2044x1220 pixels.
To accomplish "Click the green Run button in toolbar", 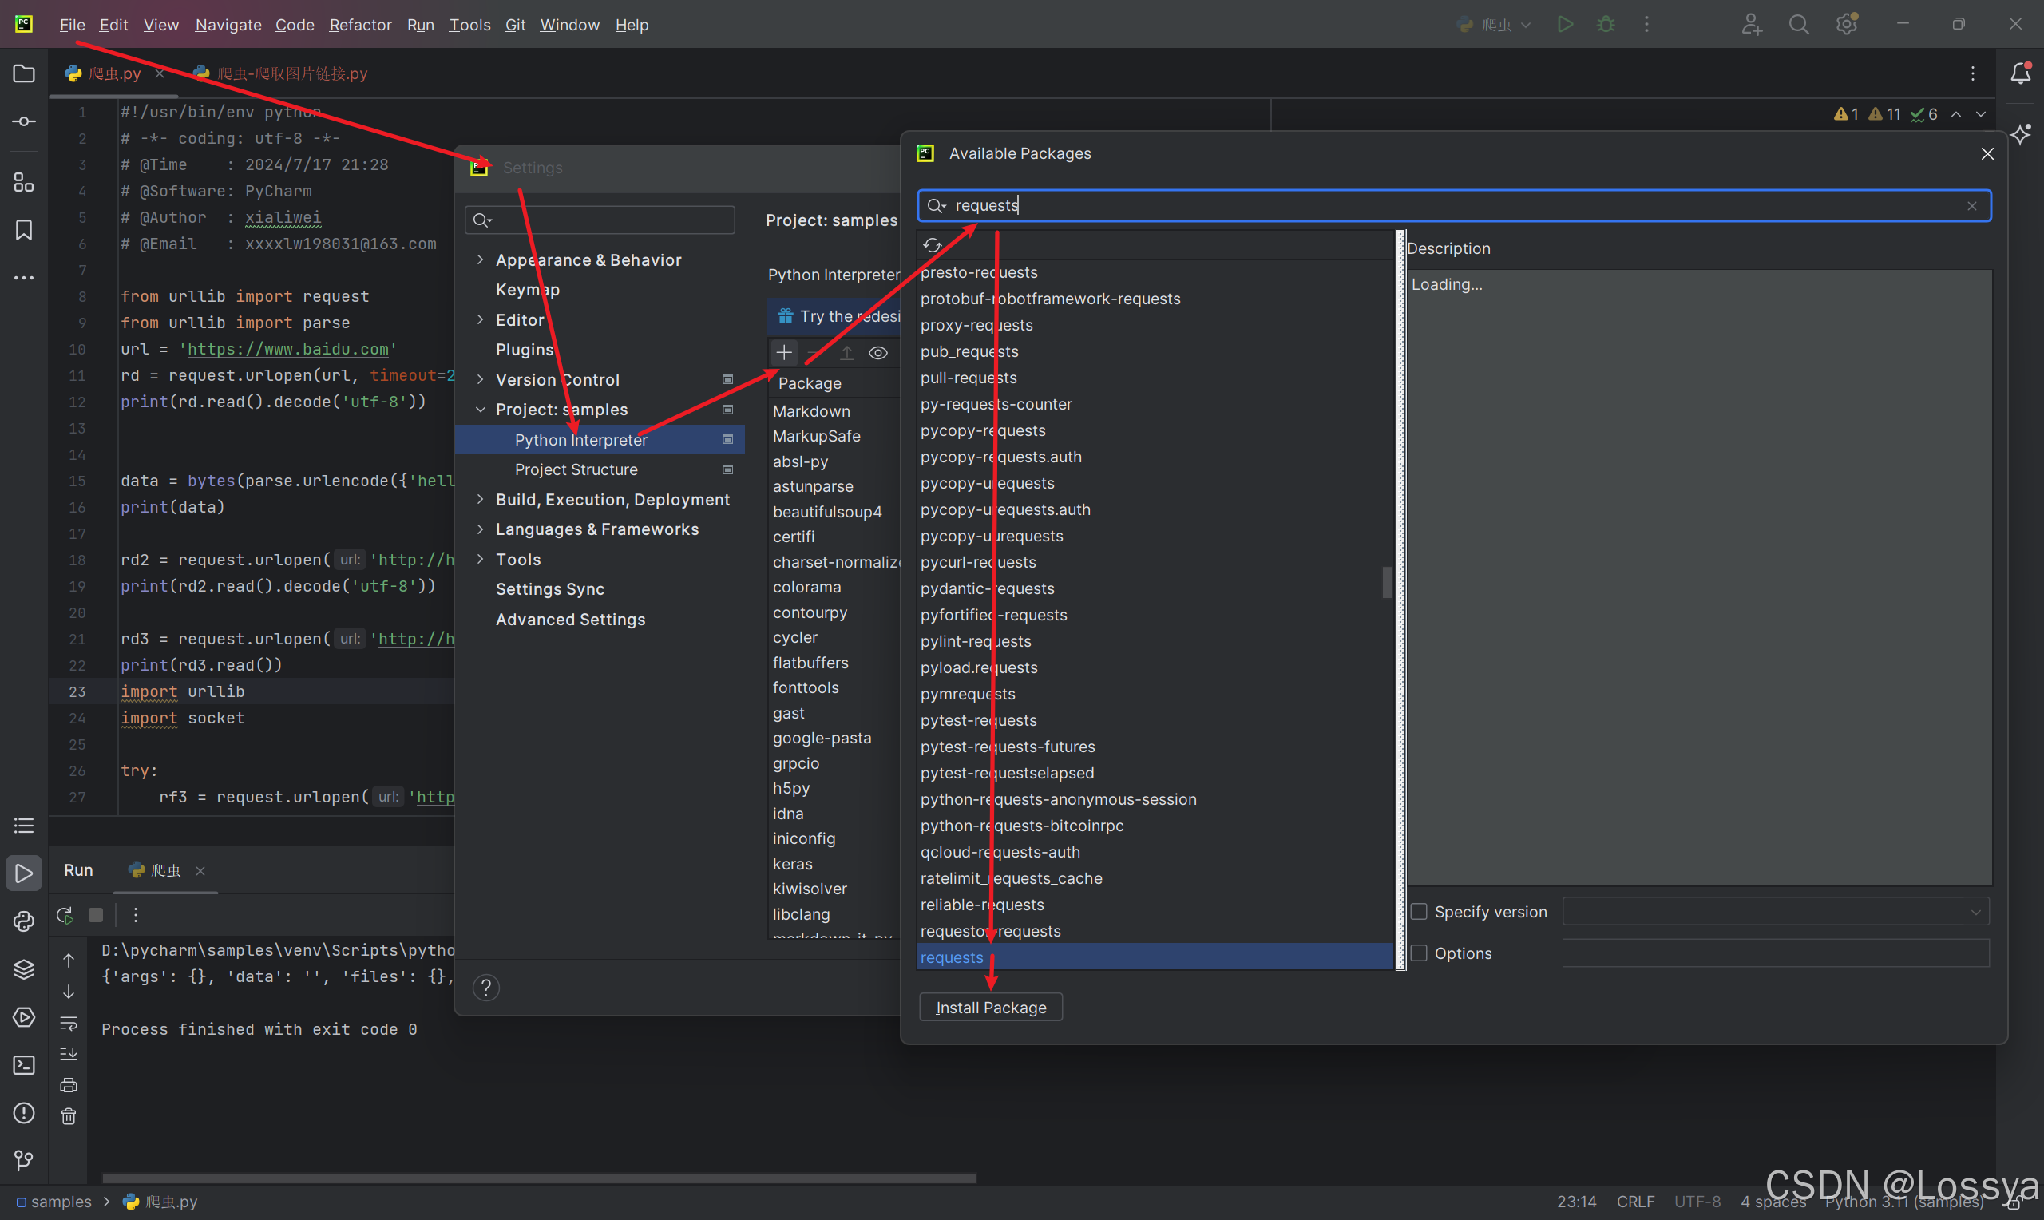I will click(x=1566, y=25).
